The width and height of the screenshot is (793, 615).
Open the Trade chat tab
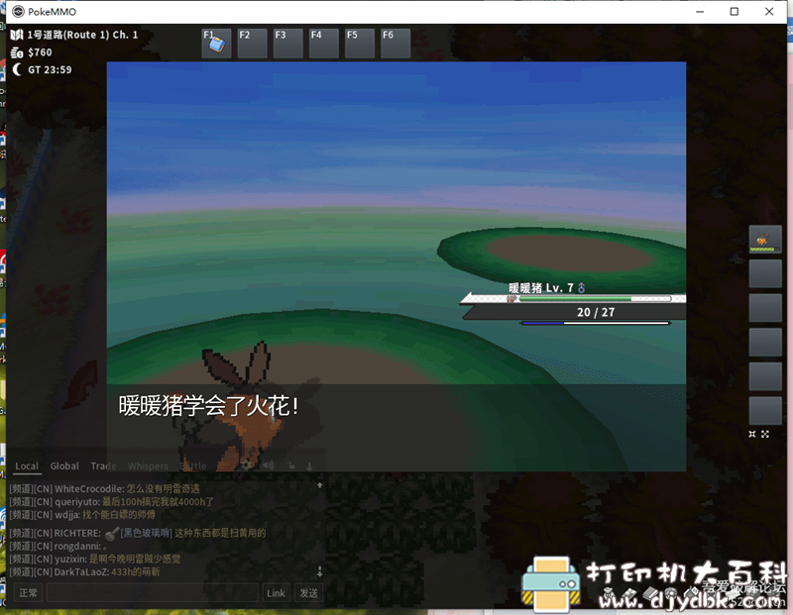[x=103, y=465]
